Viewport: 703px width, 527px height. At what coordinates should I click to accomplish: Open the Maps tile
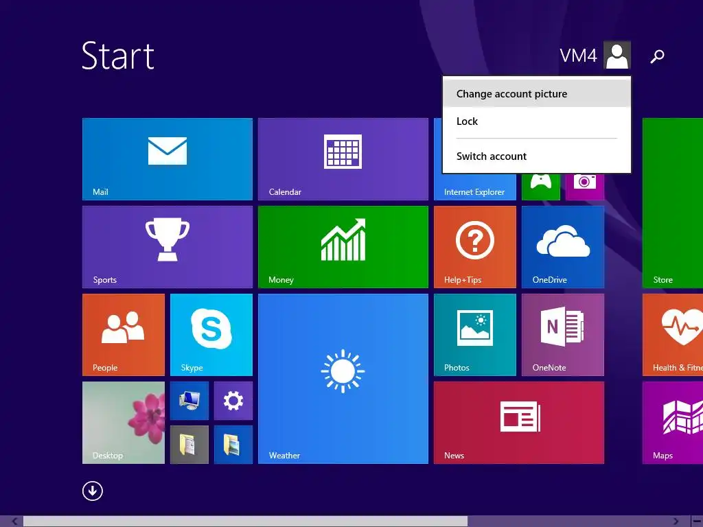pos(673,423)
